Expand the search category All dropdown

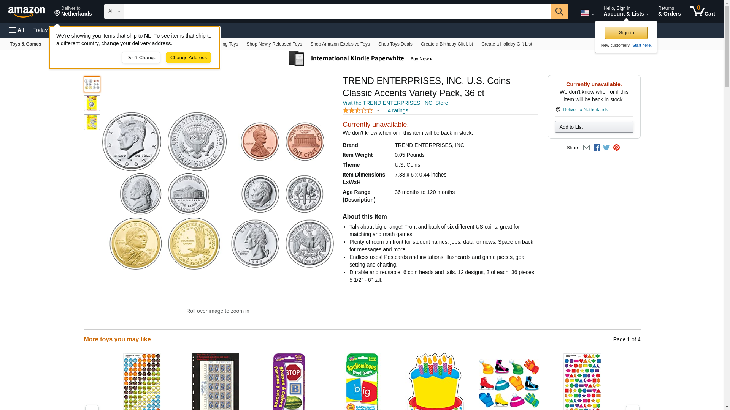[x=114, y=11]
